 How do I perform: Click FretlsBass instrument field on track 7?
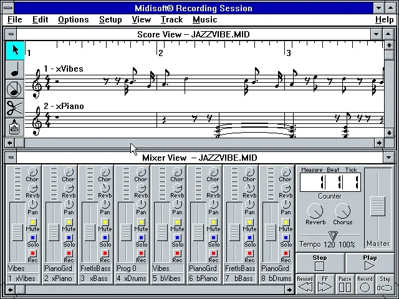pos(240,268)
